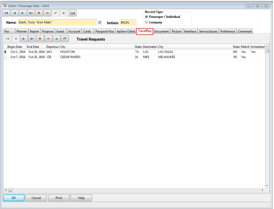This screenshot has width=274, height=209.
Task: Click the horizontal scrollbar right arrow
Action: [262, 190]
